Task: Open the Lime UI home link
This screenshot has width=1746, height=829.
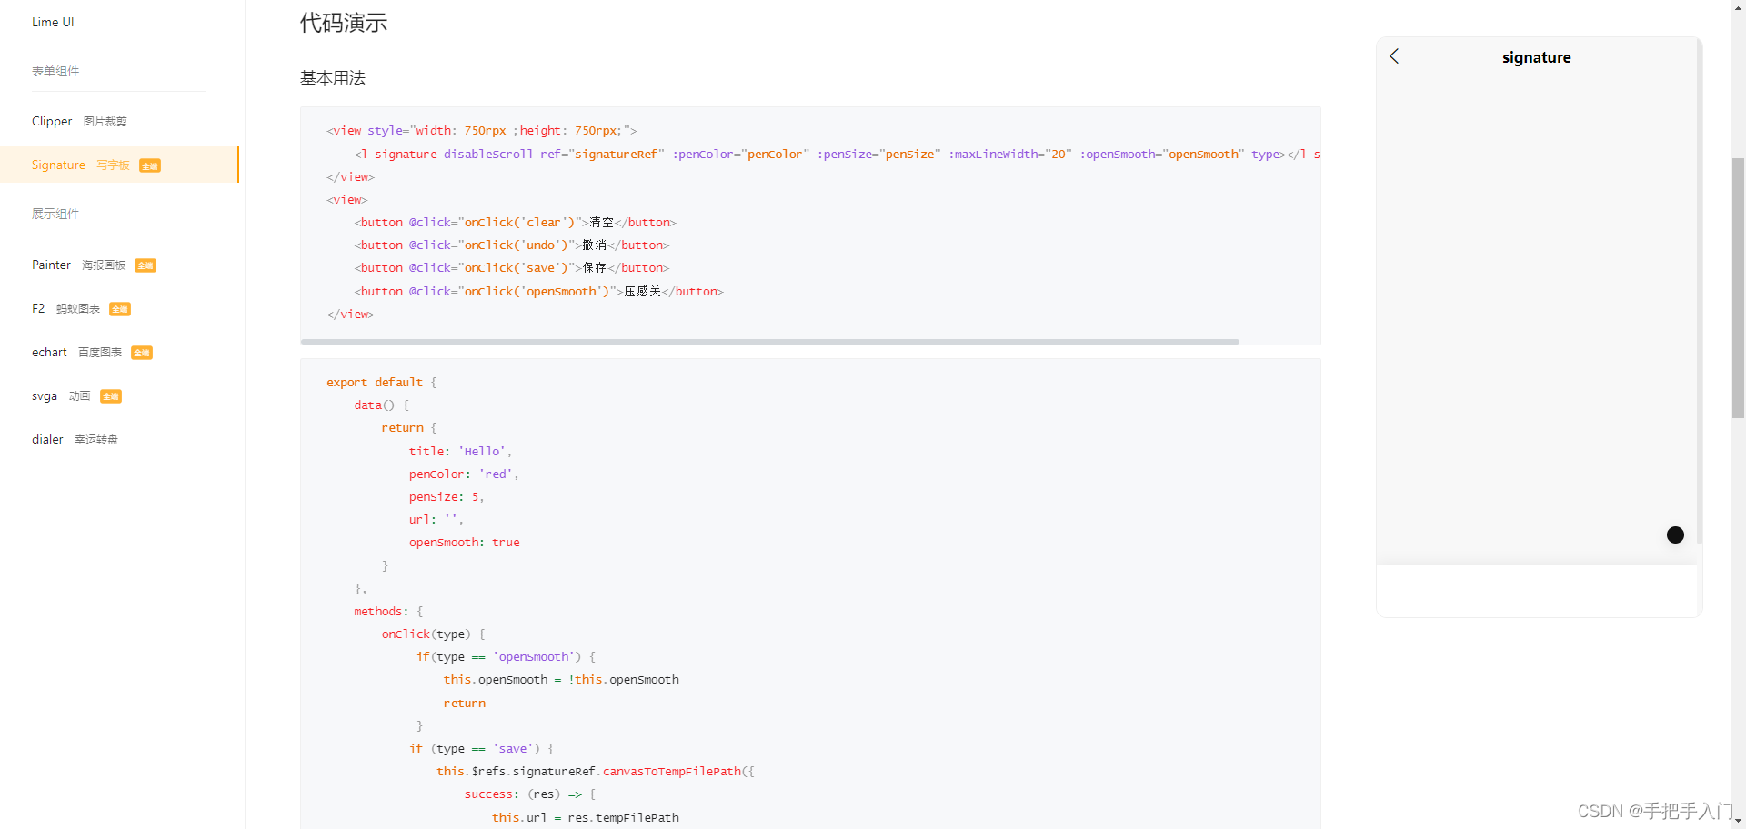Action: 53,22
